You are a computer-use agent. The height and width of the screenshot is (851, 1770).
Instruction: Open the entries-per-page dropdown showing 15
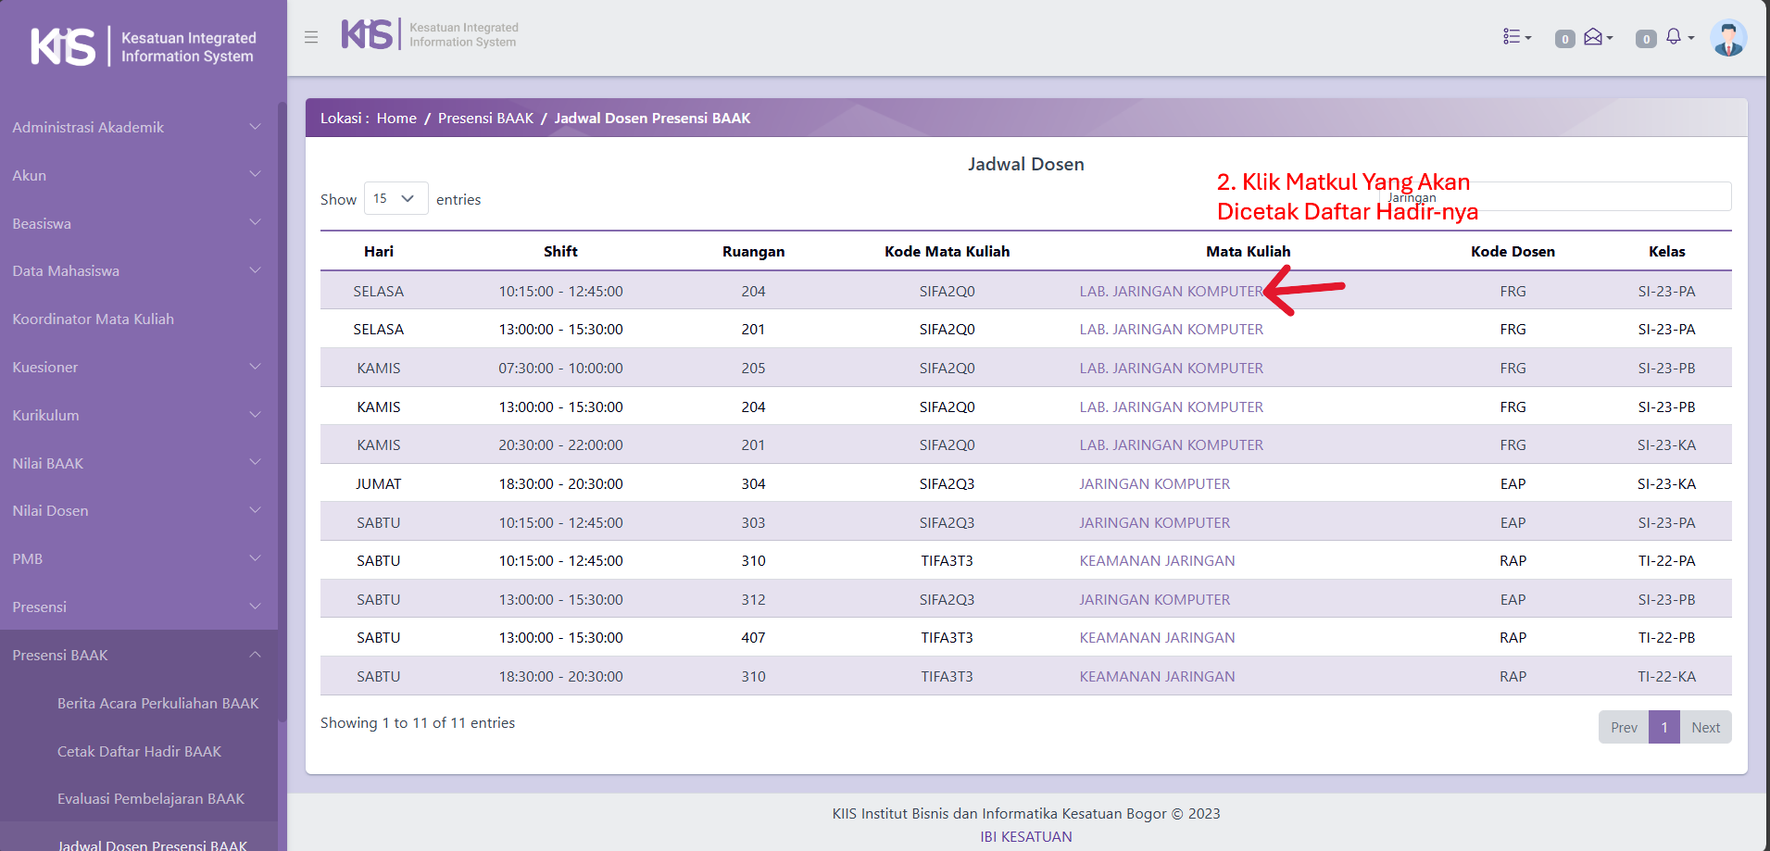[395, 199]
